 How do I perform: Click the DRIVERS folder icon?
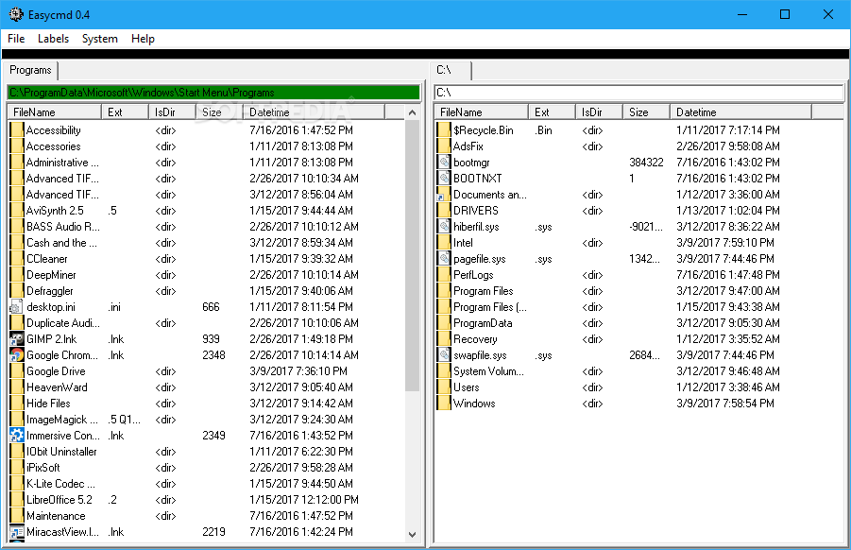(x=444, y=211)
